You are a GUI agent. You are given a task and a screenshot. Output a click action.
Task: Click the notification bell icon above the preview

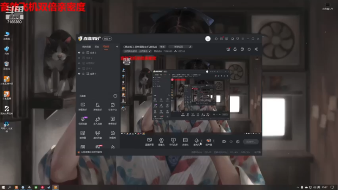pos(249,49)
